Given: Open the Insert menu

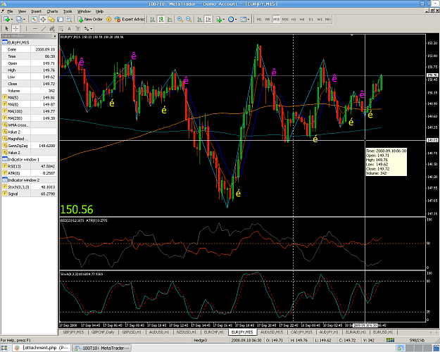Looking at the screenshot, I should (36, 11).
